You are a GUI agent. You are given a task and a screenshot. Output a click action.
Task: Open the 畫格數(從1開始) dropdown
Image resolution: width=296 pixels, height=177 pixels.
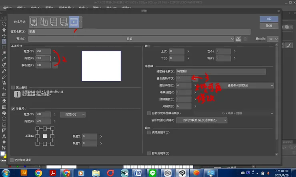coord(240,85)
